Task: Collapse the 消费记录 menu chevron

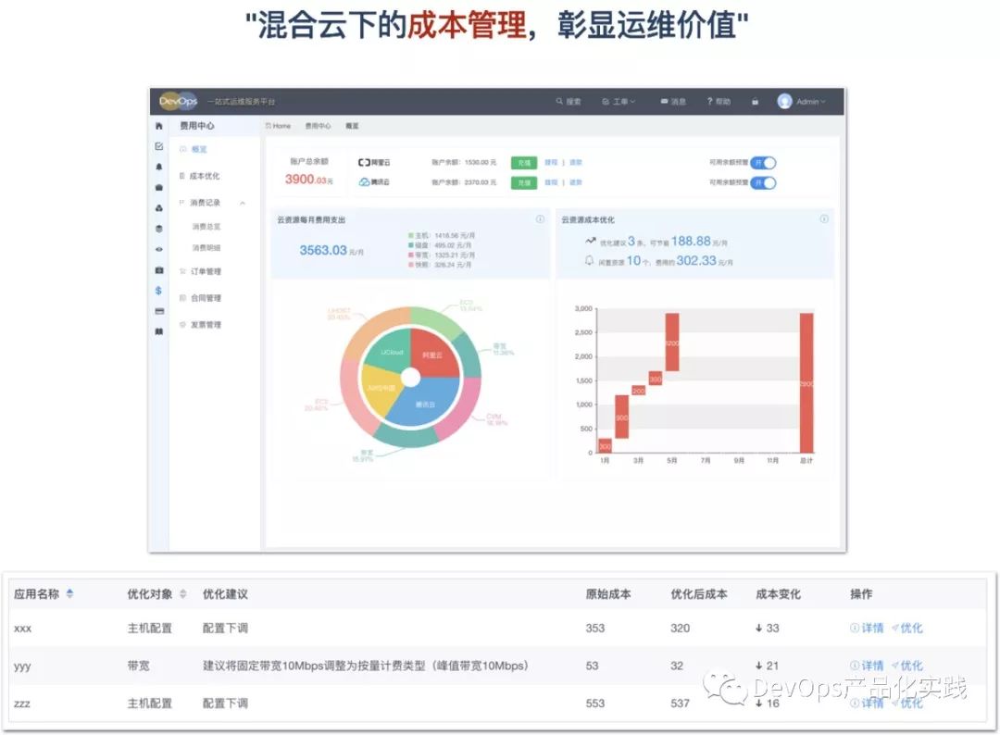Action: pos(243,204)
